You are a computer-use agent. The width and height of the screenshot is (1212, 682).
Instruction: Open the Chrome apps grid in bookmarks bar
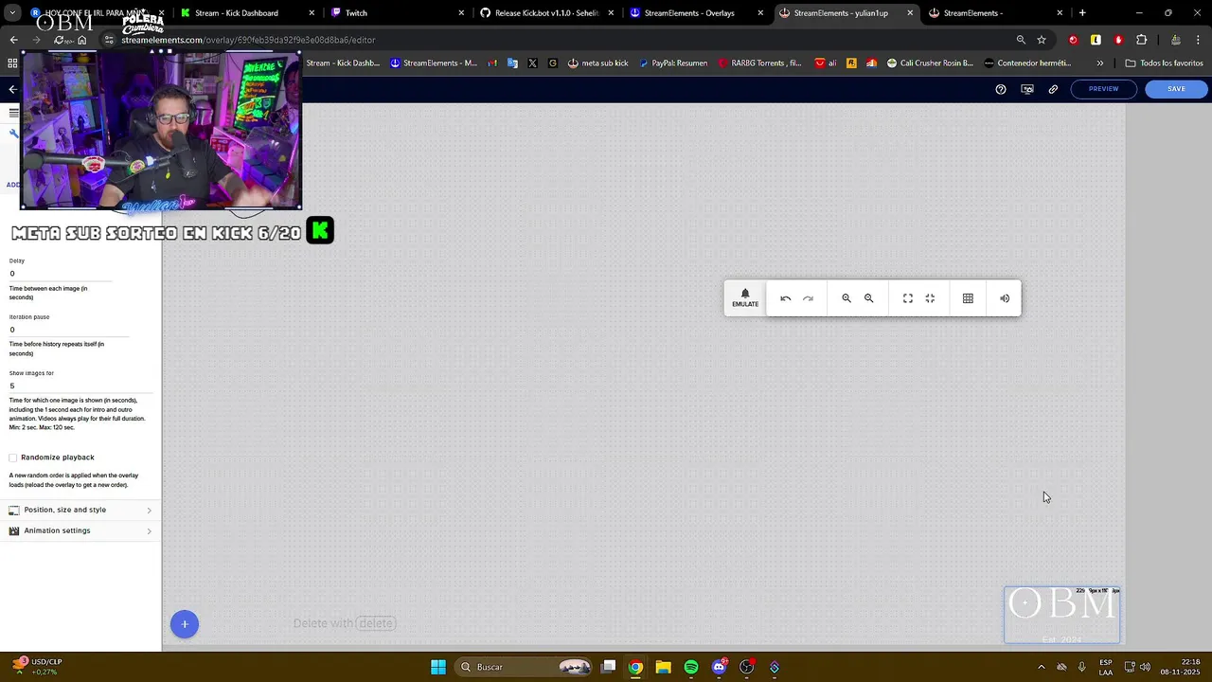(12, 63)
